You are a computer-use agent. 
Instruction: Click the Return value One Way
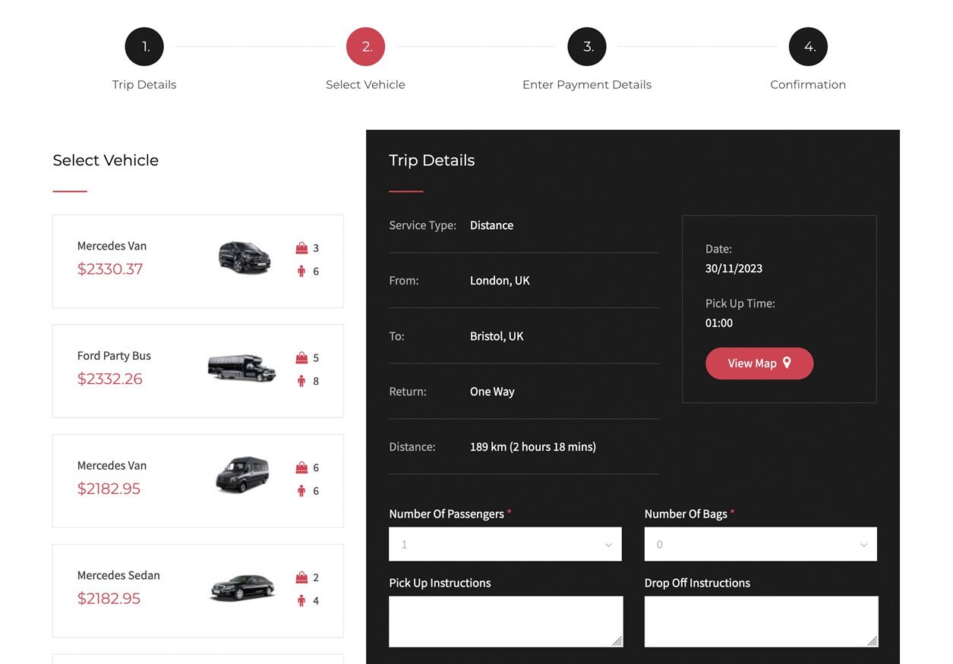coord(492,392)
